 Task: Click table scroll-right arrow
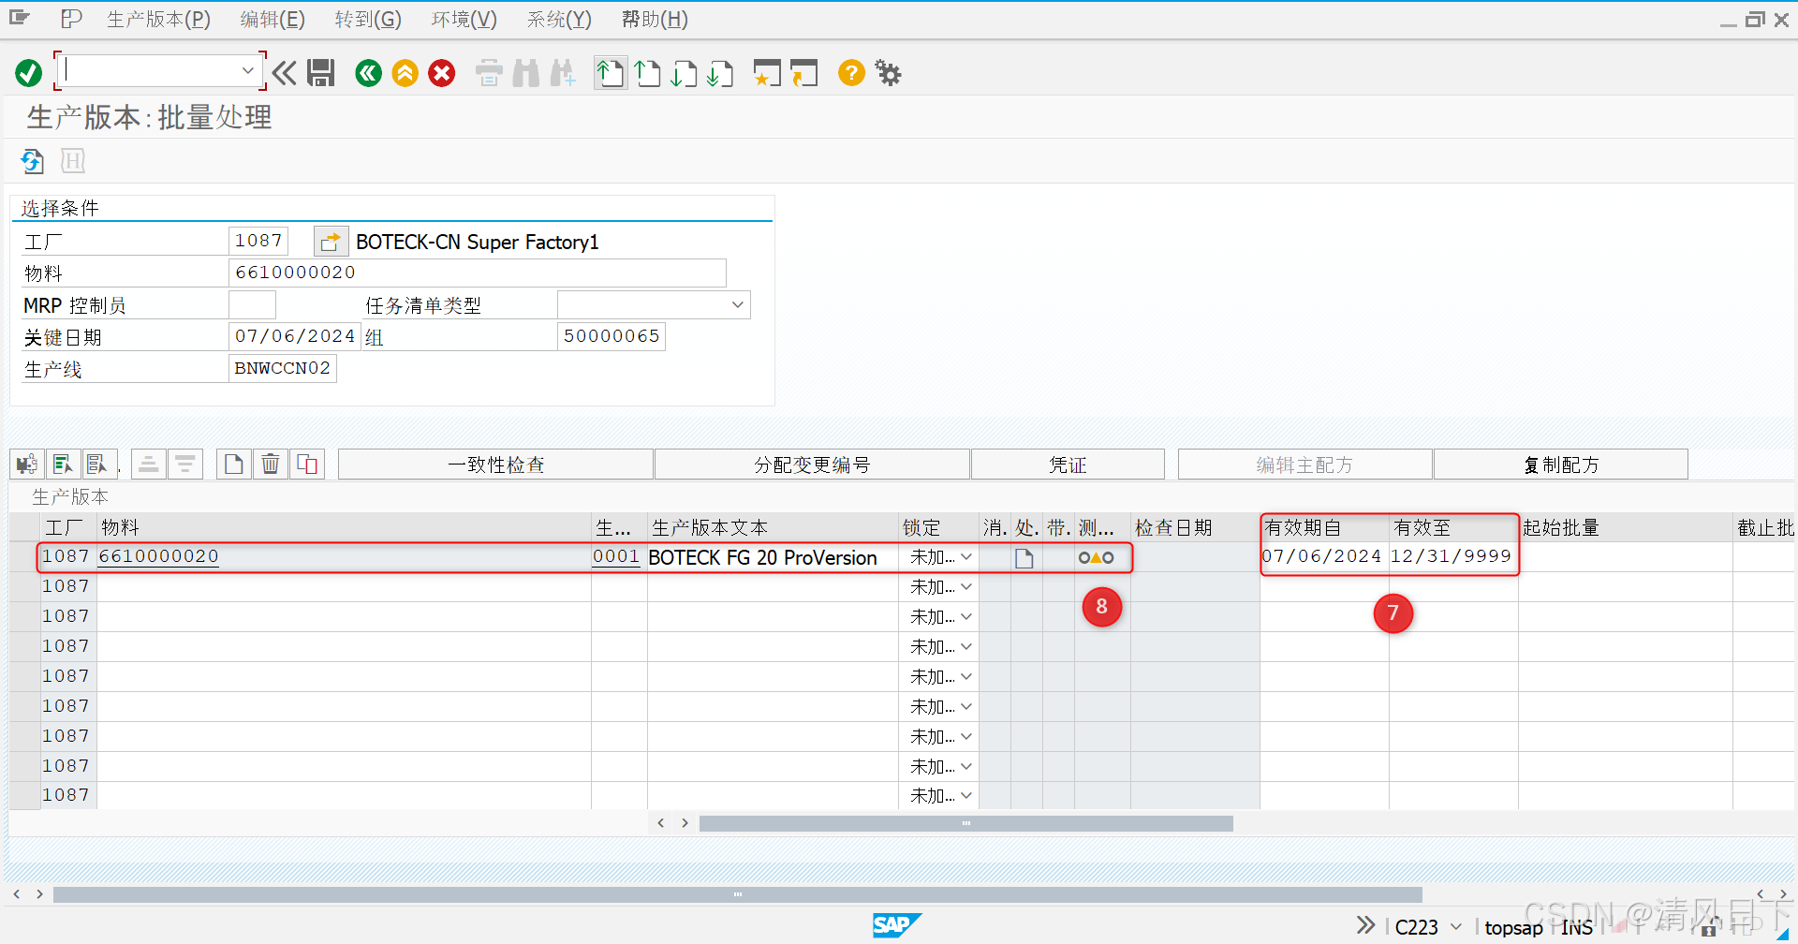(x=685, y=823)
